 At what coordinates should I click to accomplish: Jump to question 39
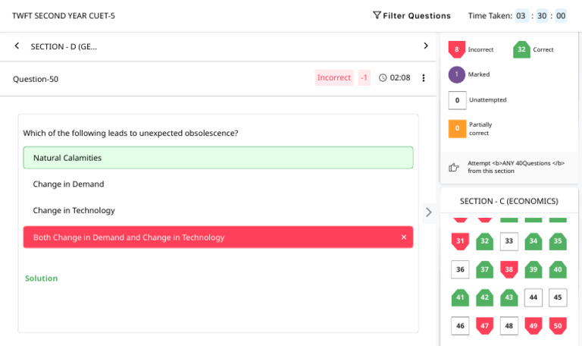click(533, 269)
